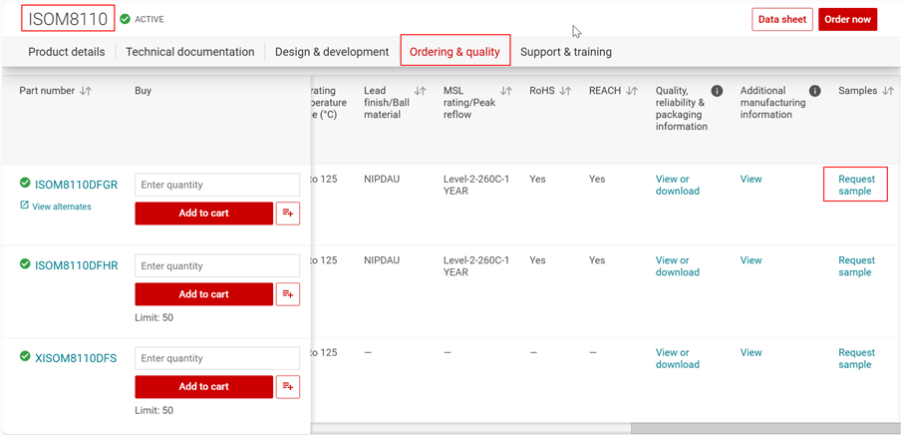Sort the REACH column
The image size is (901, 436).
[x=632, y=91]
